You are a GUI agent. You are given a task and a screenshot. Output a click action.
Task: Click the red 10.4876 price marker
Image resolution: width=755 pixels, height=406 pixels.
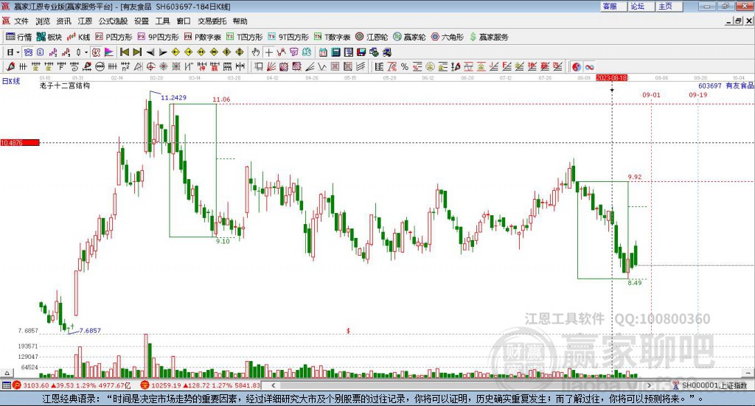click(x=20, y=142)
